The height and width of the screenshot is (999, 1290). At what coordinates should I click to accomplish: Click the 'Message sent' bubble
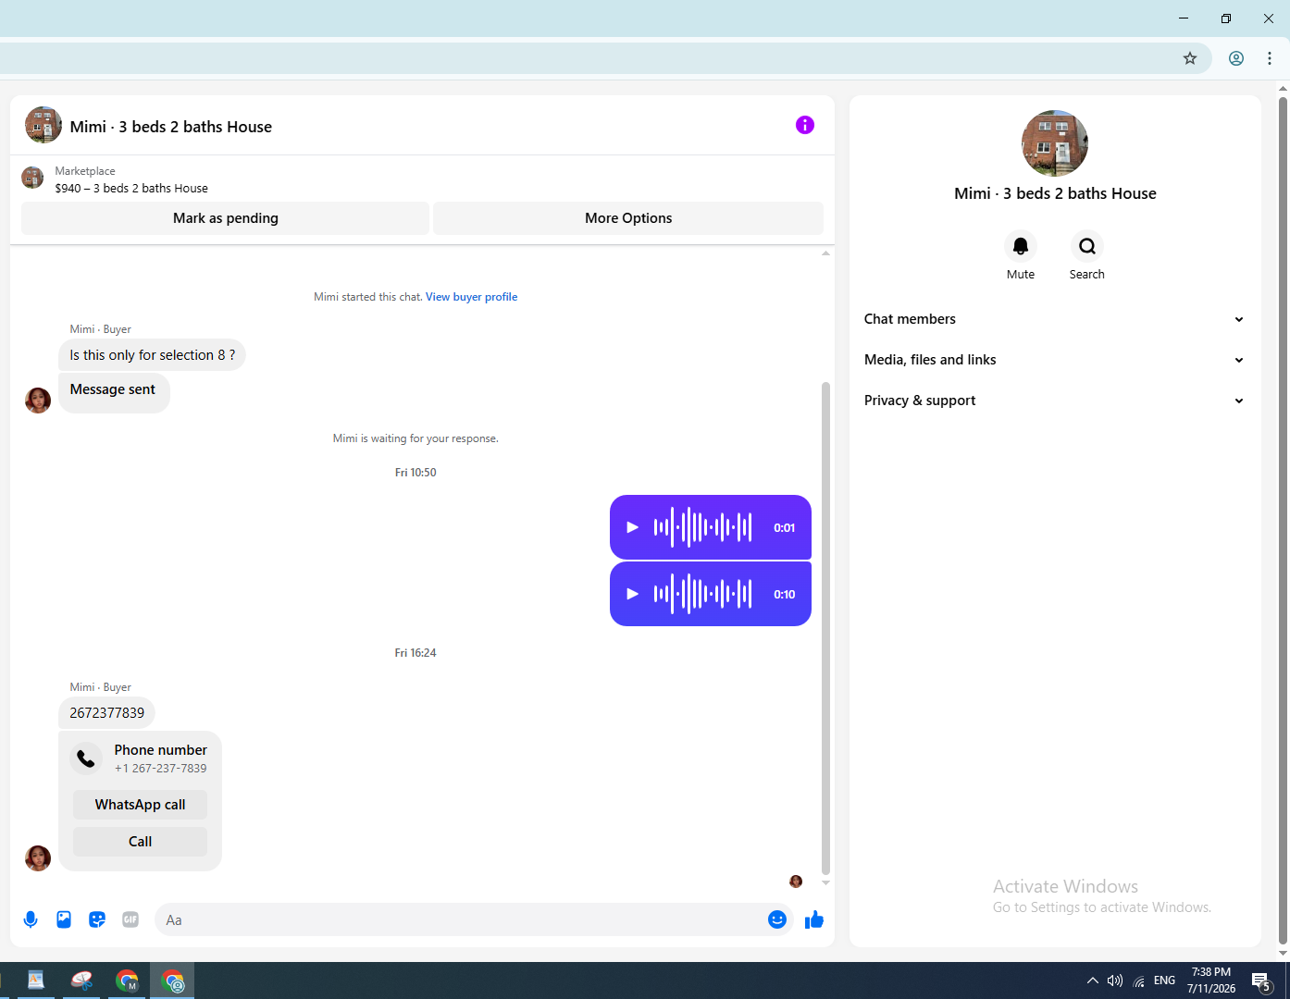[x=114, y=391]
